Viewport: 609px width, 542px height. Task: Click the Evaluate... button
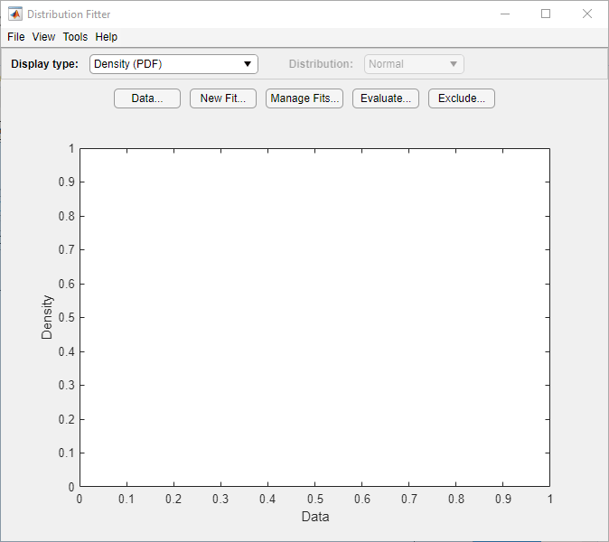pyautogui.click(x=386, y=98)
